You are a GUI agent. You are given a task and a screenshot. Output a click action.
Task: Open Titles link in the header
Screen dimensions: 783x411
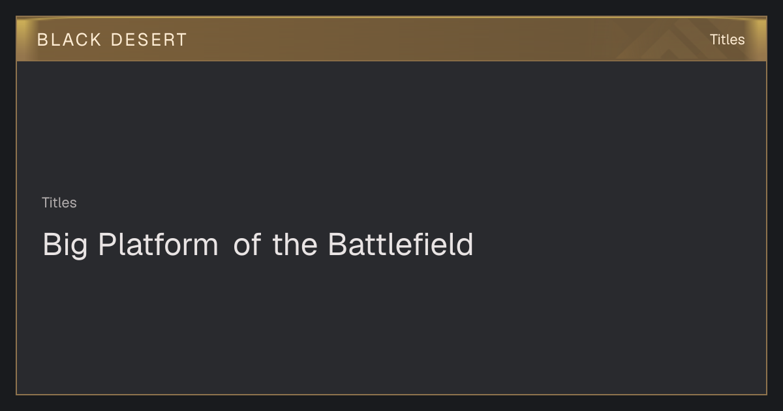pyautogui.click(x=727, y=40)
